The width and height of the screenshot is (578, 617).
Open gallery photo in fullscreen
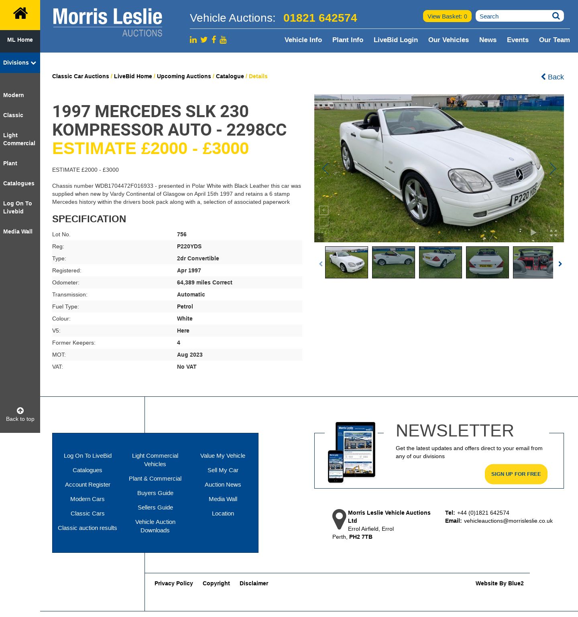coord(554,233)
